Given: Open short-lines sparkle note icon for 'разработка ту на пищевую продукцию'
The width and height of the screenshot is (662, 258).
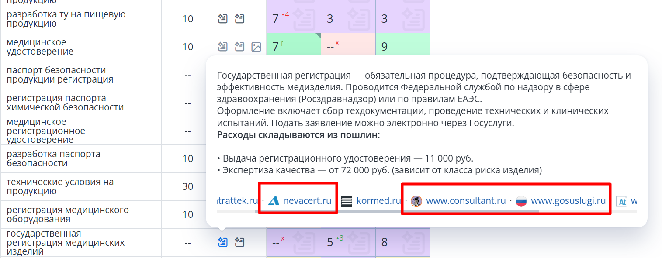Looking at the screenshot, I should click(x=239, y=19).
